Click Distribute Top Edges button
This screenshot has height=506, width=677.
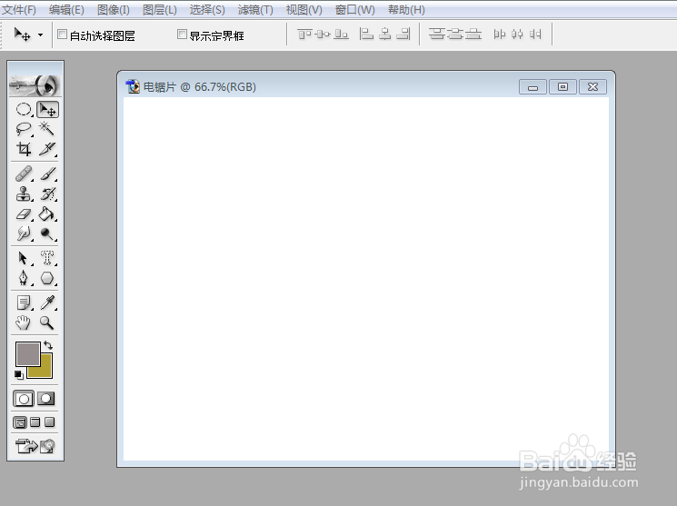(x=437, y=34)
